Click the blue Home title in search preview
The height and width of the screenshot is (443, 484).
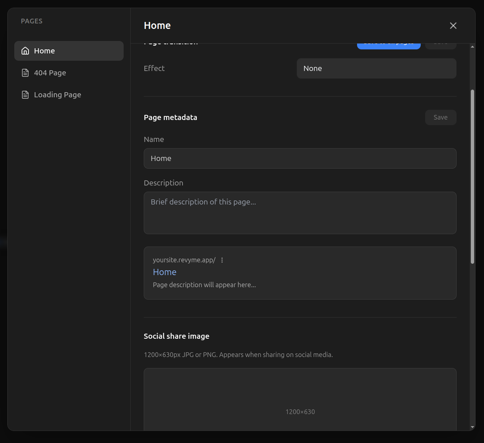165,272
